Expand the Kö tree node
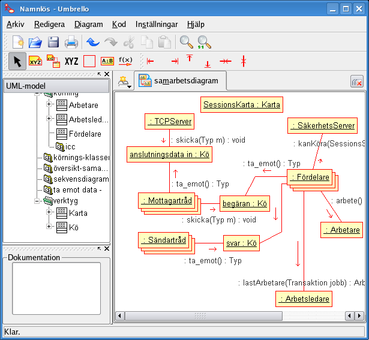Screen dimensions: 369x340 tap(49, 226)
